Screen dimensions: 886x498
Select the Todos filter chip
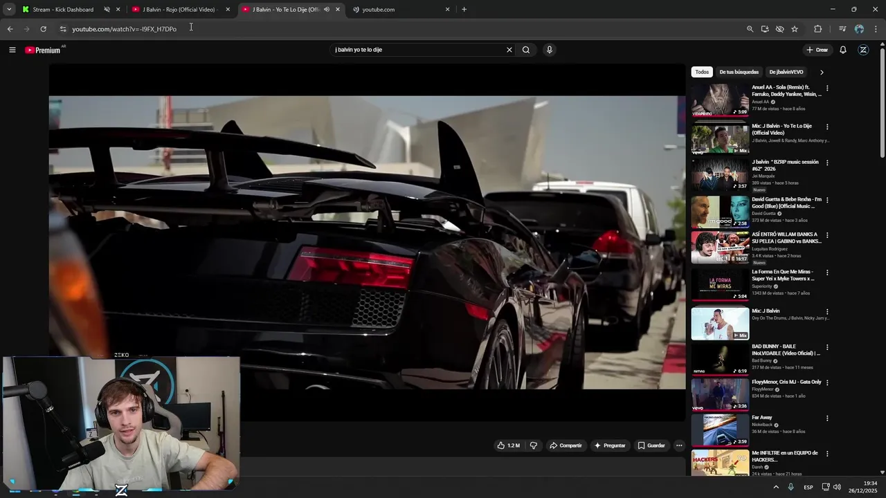coord(702,72)
